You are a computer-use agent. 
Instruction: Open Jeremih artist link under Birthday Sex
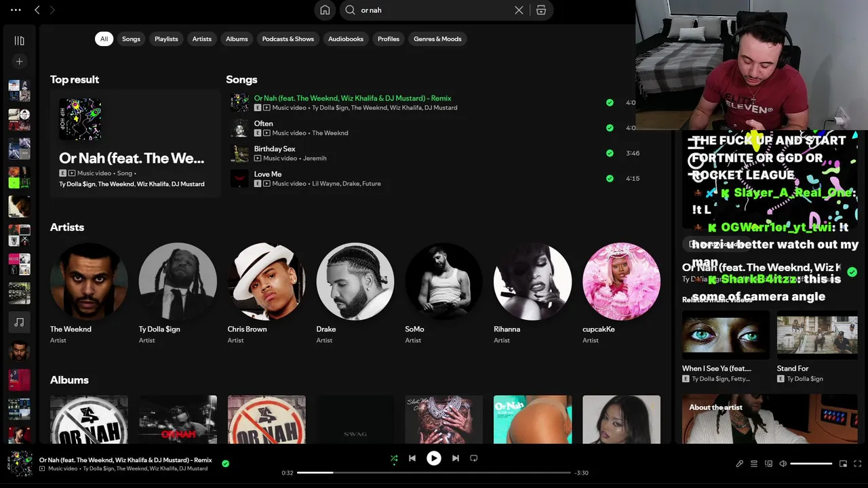point(315,158)
